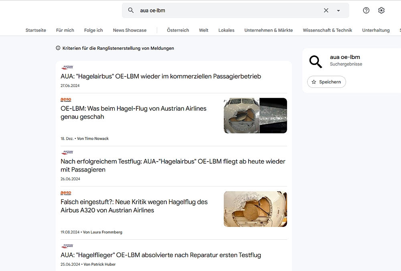Open article Hagelairbus OE-LBM wieder im kommerziellen Passagierbetrieb

click(161, 76)
